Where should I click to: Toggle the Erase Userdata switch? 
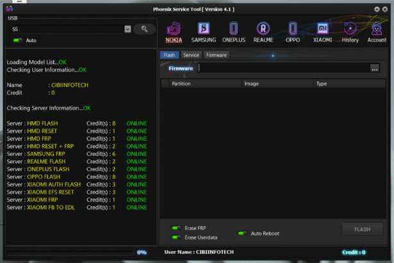click(177, 237)
